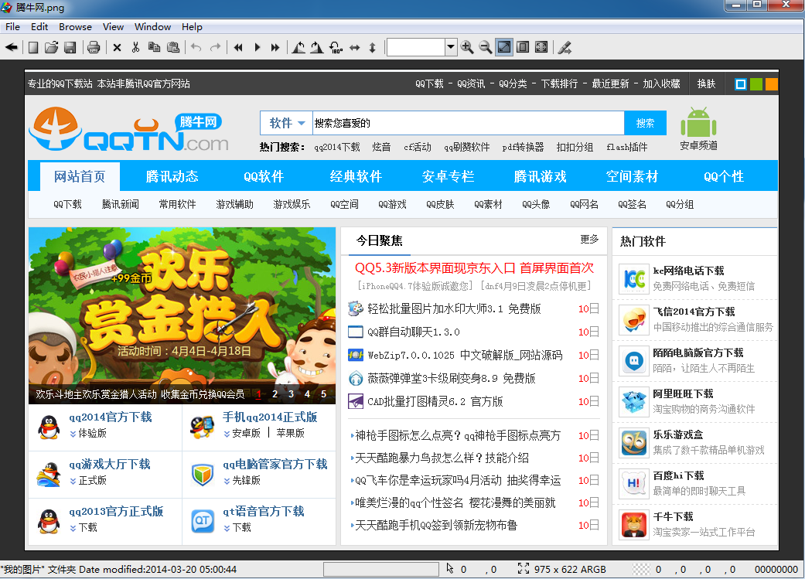This screenshot has width=805, height=579.
Task: Expand the zoom level dropdown arrow
Action: (x=450, y=47)
